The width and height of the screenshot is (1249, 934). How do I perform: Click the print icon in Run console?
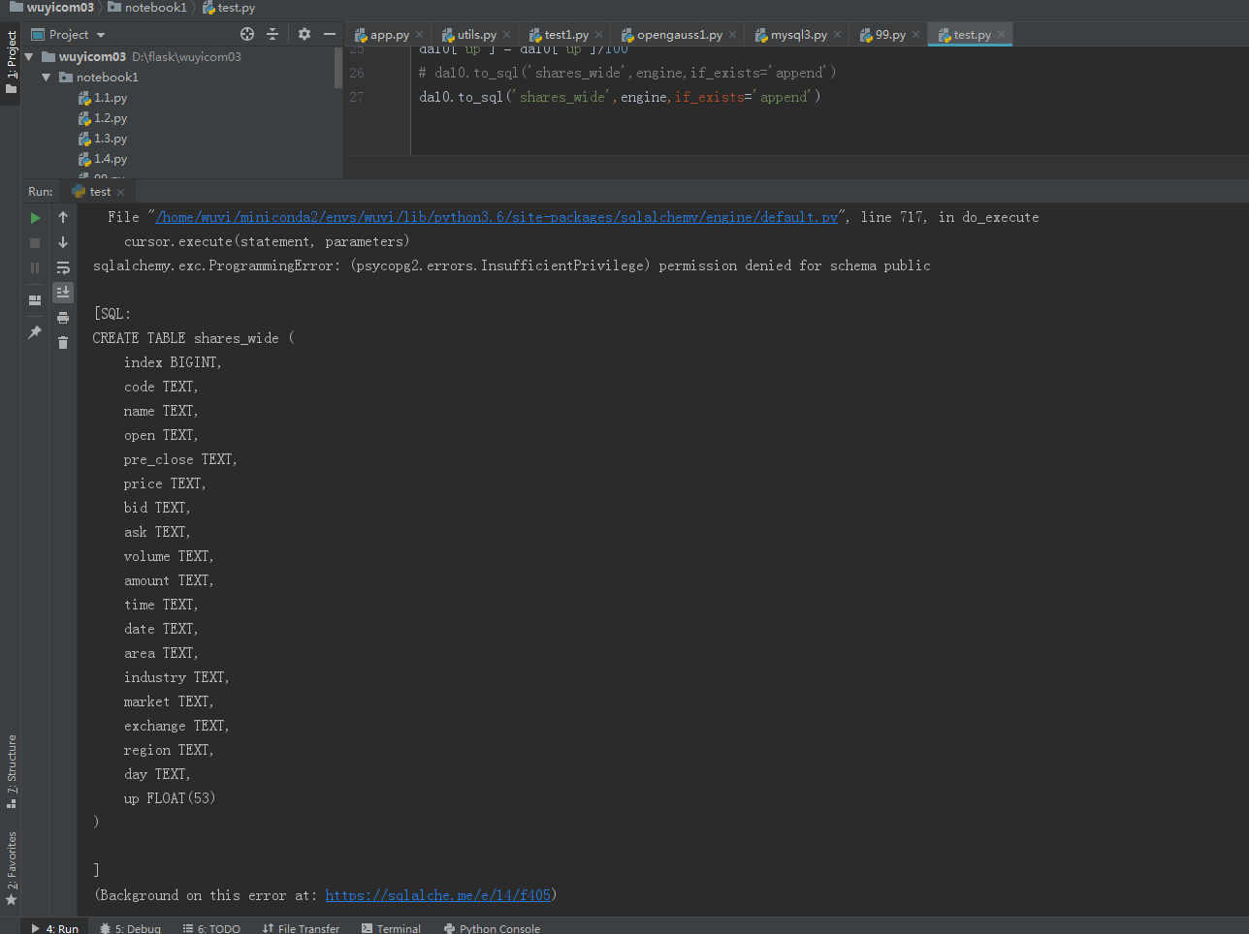(63, 318)
